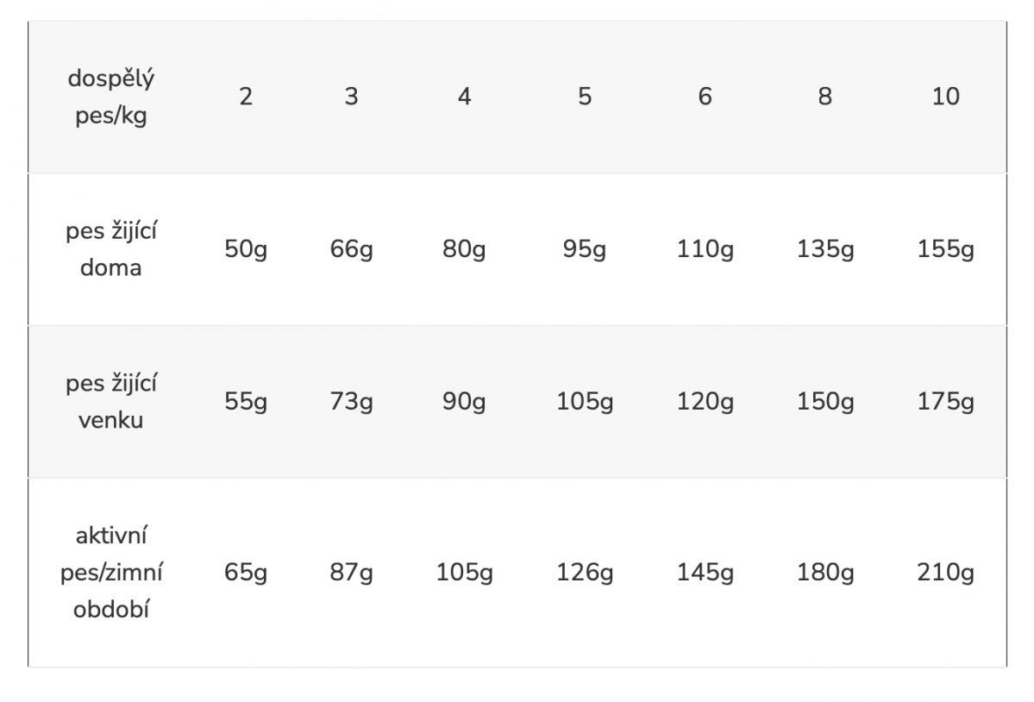This screenshot has height=702, width=1034.
Task: Click the 155g cell for indoor dog
Action: [945, 250]
